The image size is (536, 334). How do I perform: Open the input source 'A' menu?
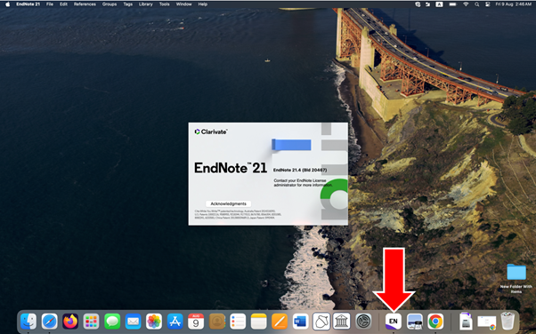pos(439,4)
